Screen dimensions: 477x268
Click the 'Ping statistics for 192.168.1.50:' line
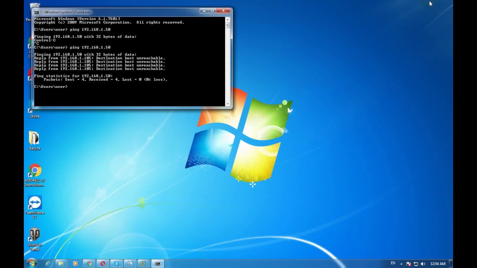pyautogui.click(x=73, y=76)
